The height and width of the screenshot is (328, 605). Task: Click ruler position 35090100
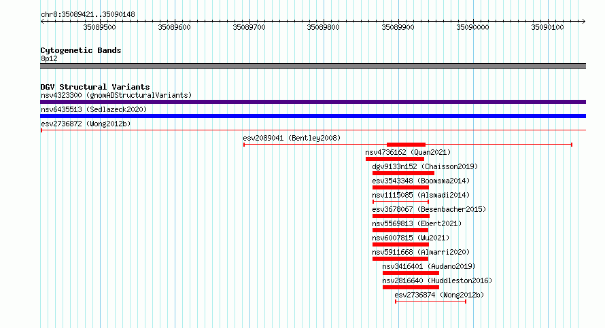click(547, 27)
